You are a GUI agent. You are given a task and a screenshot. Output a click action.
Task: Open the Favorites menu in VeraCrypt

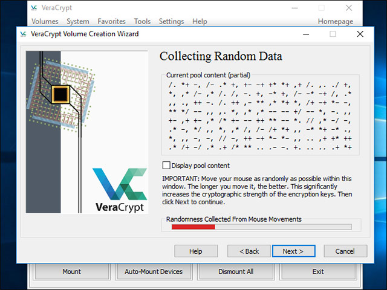tap(111, 22)
